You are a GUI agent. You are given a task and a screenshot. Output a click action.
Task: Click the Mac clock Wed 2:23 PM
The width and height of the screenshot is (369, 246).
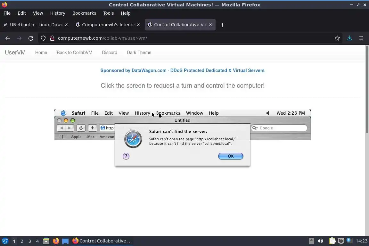point(291,113)
